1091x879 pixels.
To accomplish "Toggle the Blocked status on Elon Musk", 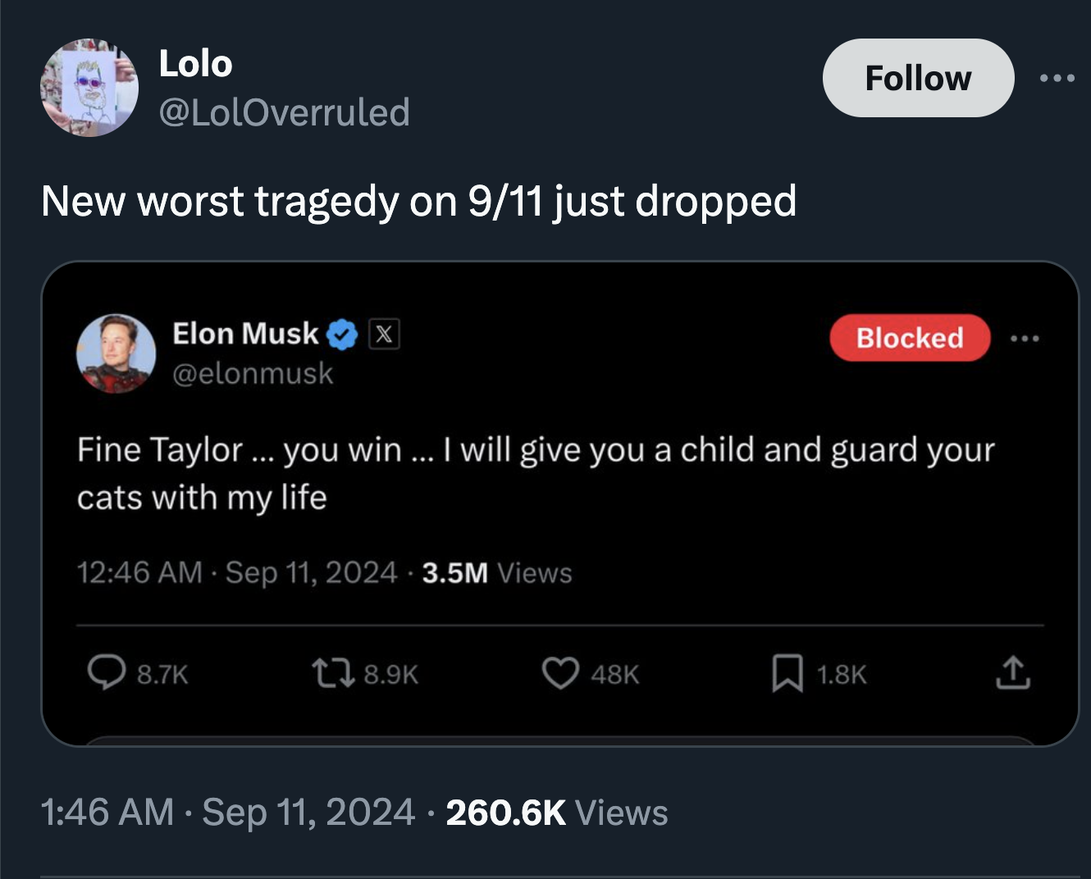I will (x=909, y=338).
